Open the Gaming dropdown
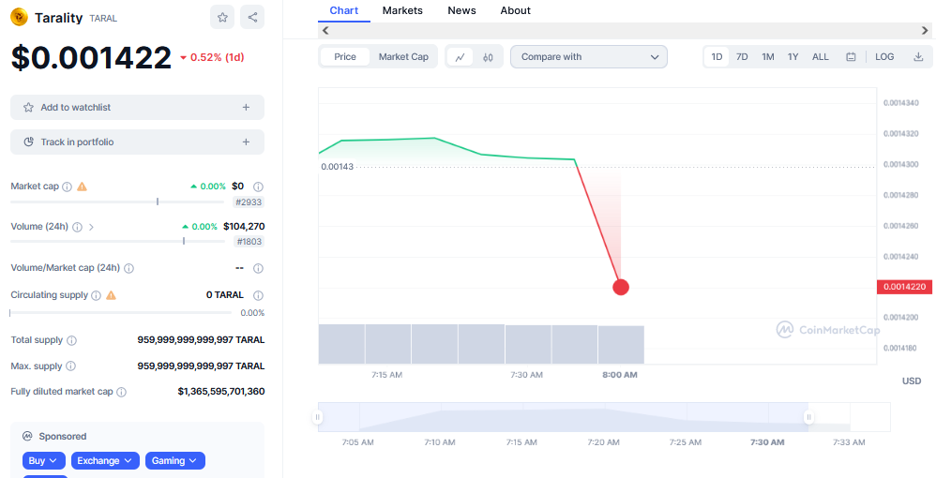Viewport: 936px width, 478px height. click(x=174, y=461)
